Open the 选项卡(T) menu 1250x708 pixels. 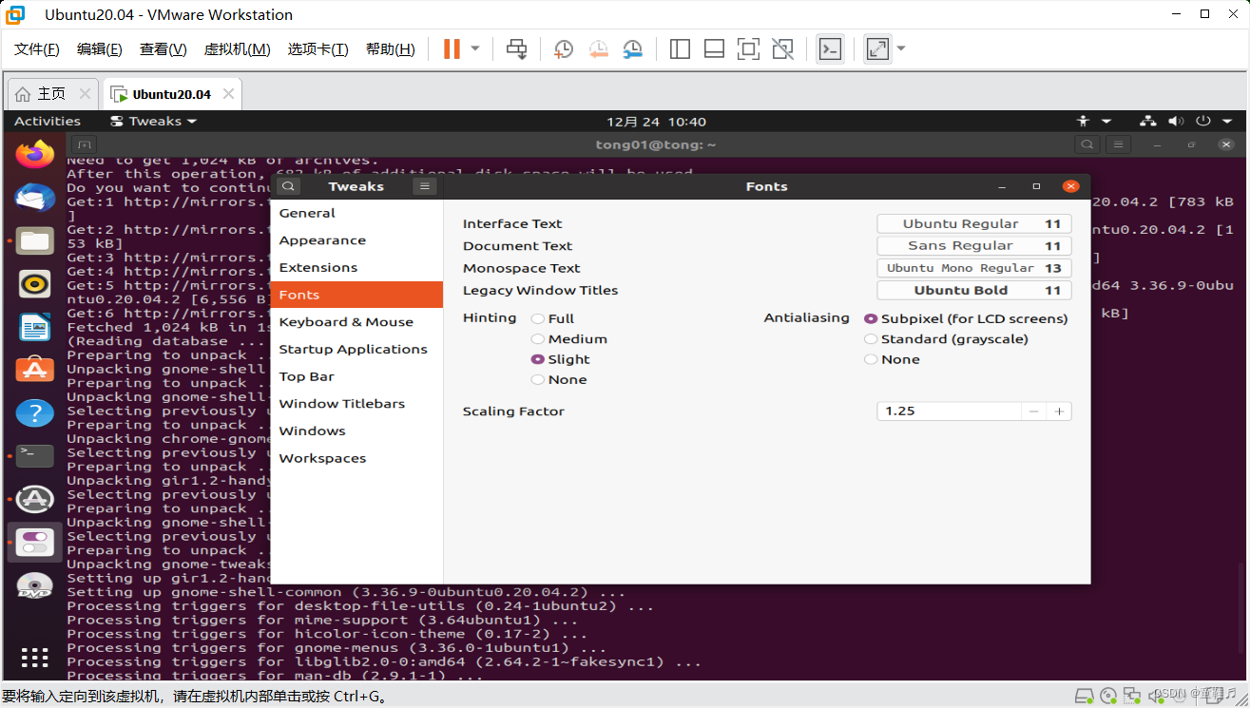318,49
